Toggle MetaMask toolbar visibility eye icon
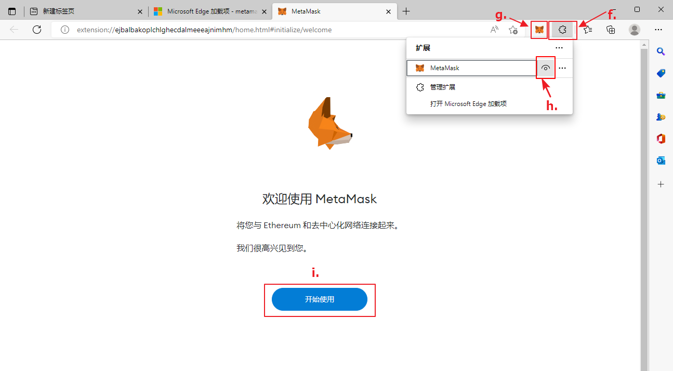 tap(546, 68)
